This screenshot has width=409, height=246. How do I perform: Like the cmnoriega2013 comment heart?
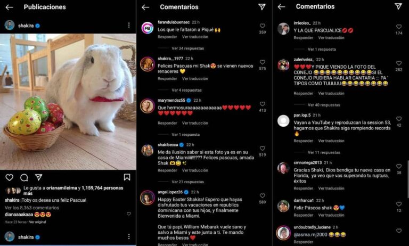pyautogui.click(x=399, y=166)
